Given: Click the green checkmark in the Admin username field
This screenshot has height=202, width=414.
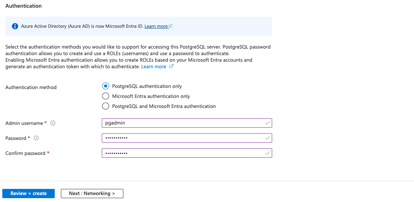Looking at the screenshot, I should [x=268, y=123].
